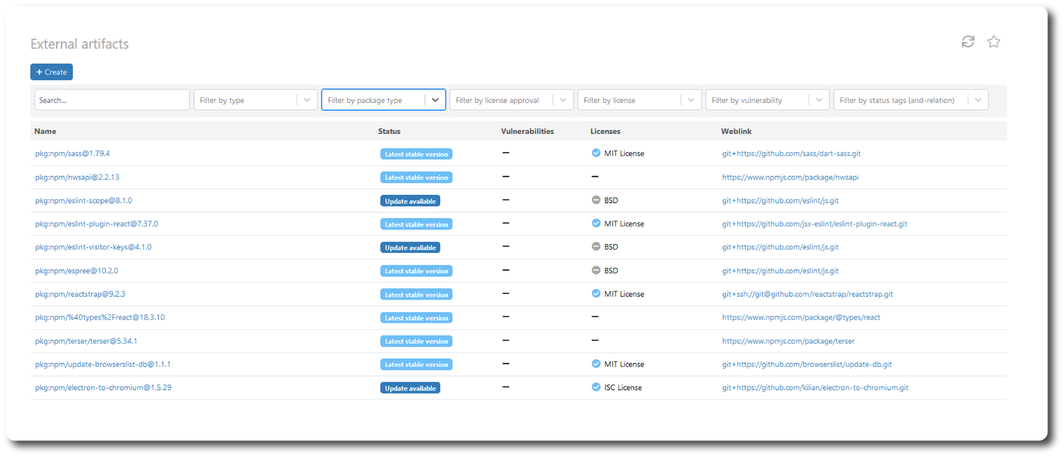This screenshot has height=457, width=1064.
Task: Click approved license icon for eslint-plugin-react
Action: pyautogui.click(x=596, y=223)
